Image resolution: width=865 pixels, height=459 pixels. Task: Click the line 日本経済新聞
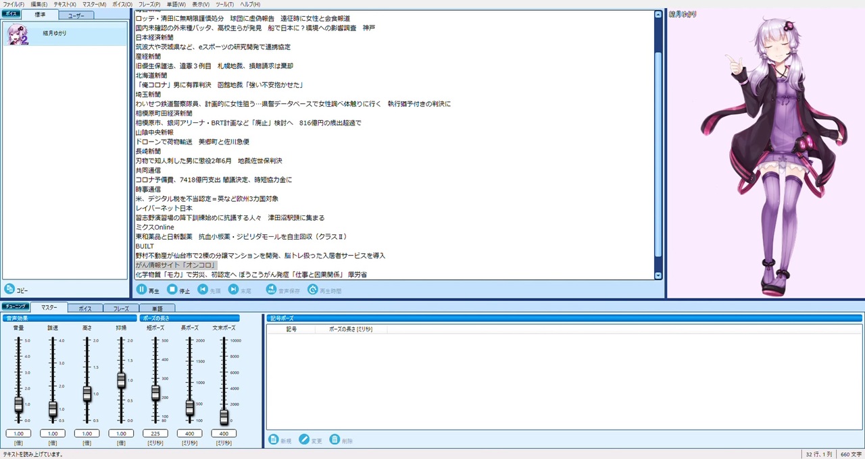click(155, 38)
